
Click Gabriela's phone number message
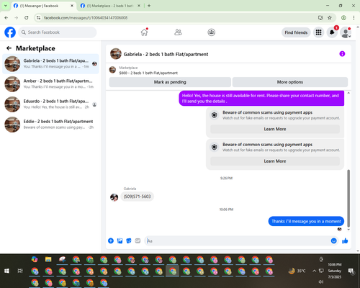[x=137, y=197]
